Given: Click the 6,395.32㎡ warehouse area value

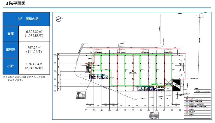Looking at the screenshot, I should (x=34, y=31).
